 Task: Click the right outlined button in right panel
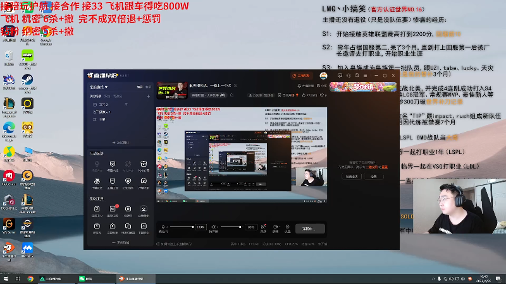[x=374, y=177]
